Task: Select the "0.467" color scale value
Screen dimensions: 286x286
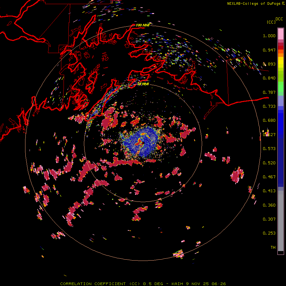Action: [269, 177]
